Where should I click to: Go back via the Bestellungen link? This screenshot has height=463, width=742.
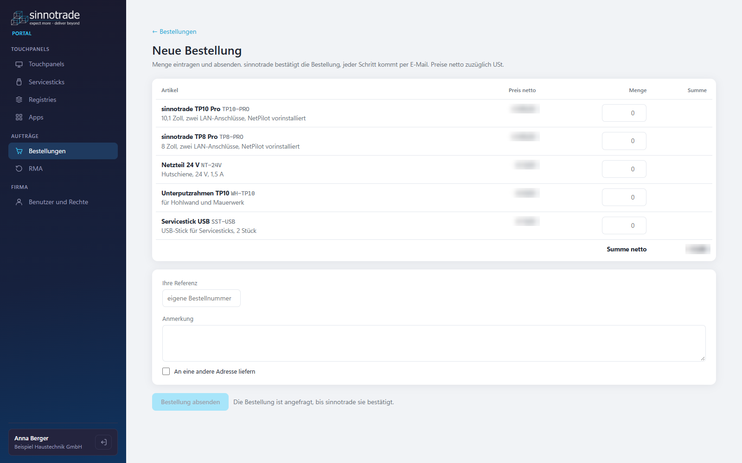[174, 31]
